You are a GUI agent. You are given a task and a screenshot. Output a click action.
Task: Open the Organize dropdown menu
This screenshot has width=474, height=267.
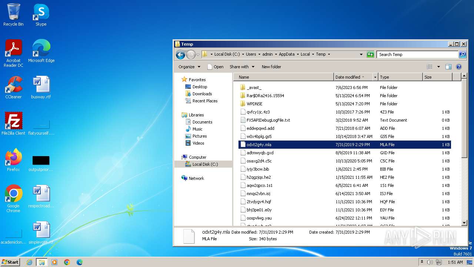tap(189, 67)
